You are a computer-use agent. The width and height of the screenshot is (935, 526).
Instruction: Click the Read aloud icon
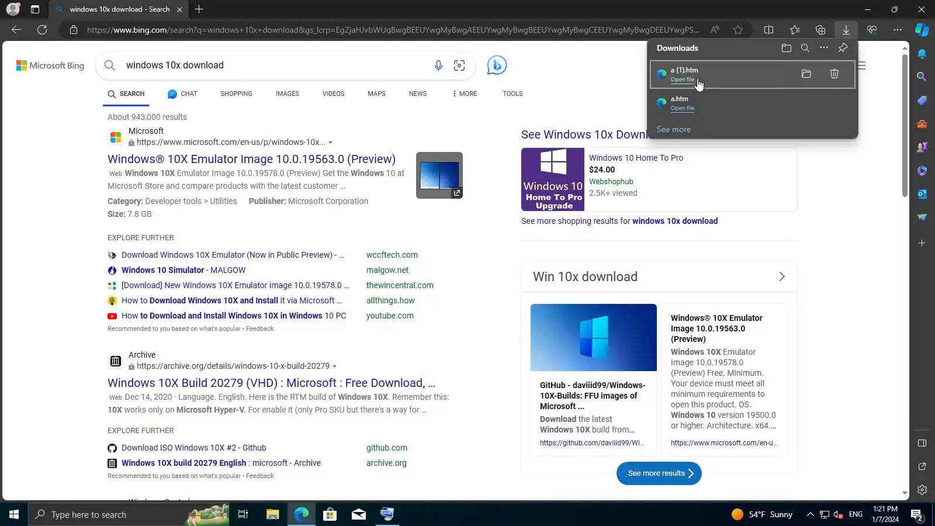[x=715, y=30]
